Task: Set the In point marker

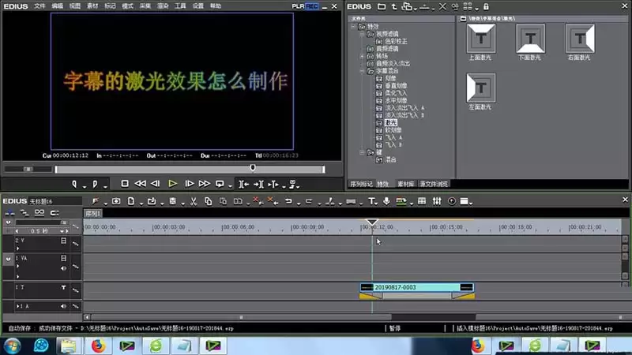Action: [74, 184]
